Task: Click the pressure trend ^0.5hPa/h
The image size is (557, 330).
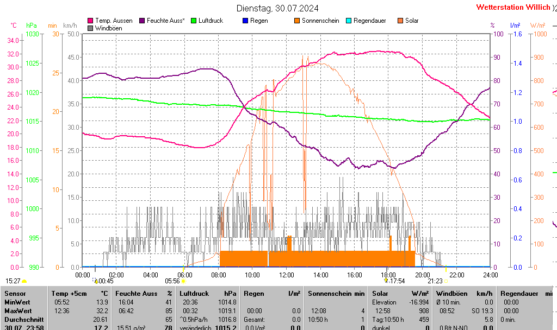Action: tap(194, 319)
